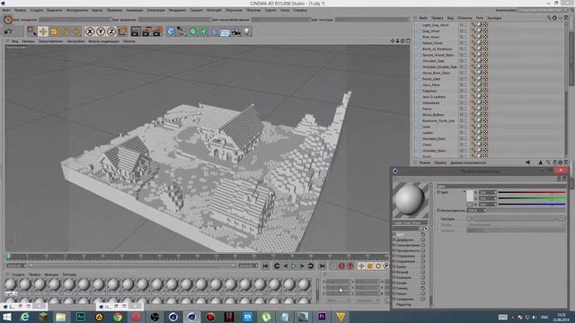Screen dimensions: 575x323
Task: Open the Файл menu in main menu bar
Action: [x=6, y=10]
